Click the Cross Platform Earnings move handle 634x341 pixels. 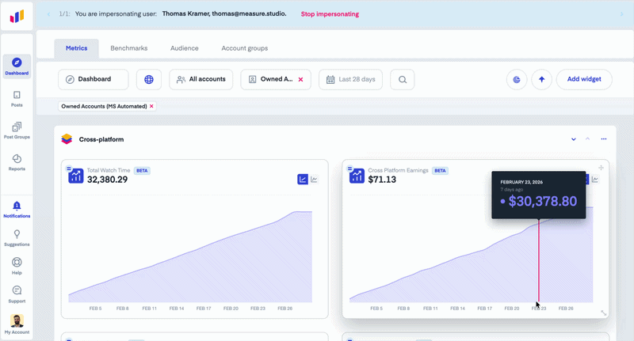click(x=601, y=168)
